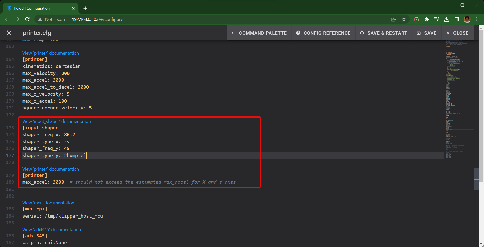The height and width of the screenshot is (247, 484).
Task: Click the cs_pin: rpi:None line
Action: point(45,243)
